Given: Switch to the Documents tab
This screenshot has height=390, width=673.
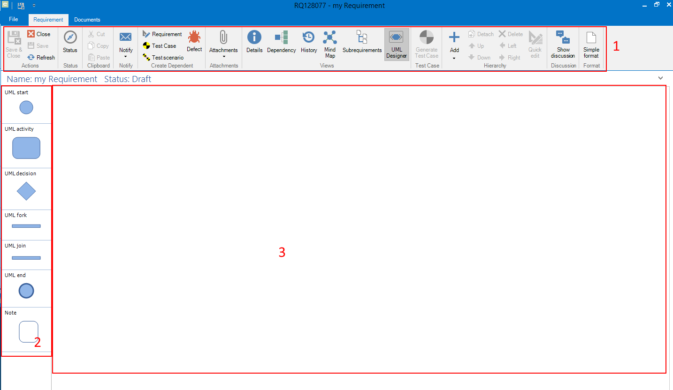Looking at the screenshot, I should (87, 20).
